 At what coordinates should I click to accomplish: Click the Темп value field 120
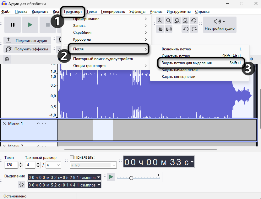(11, 165)
